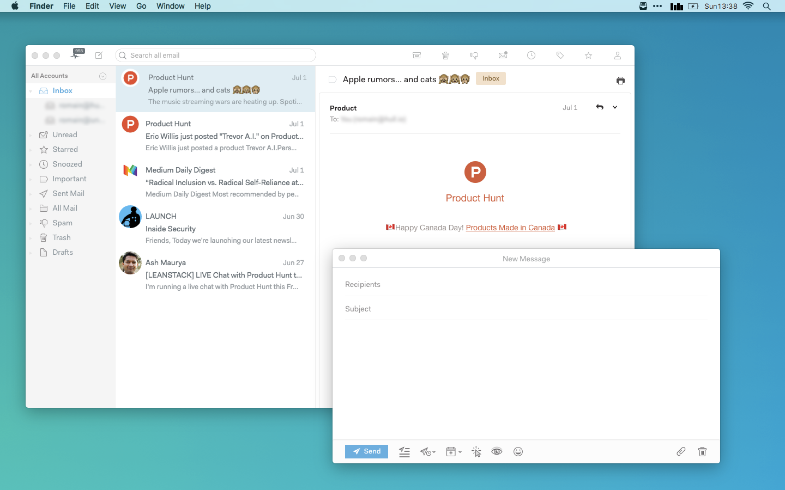This screenshot has height=490, width=785.
Task: Open send later options in composer
Action: coord(427,451)
